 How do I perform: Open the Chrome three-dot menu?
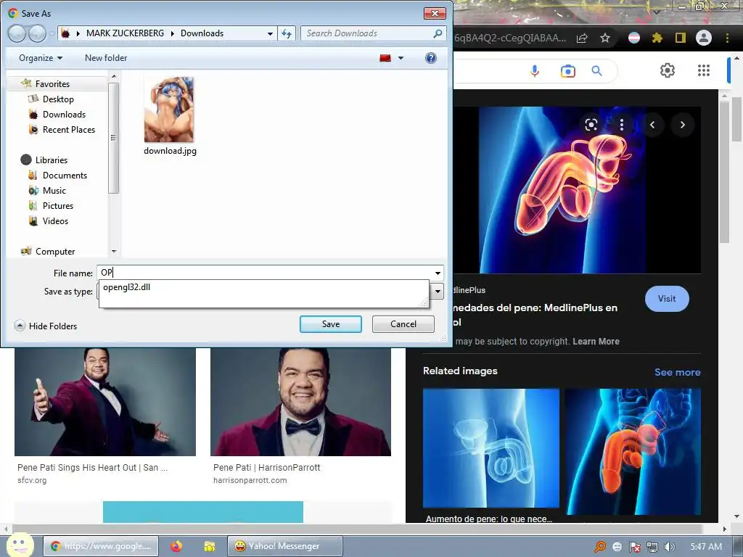coord(727,38)
